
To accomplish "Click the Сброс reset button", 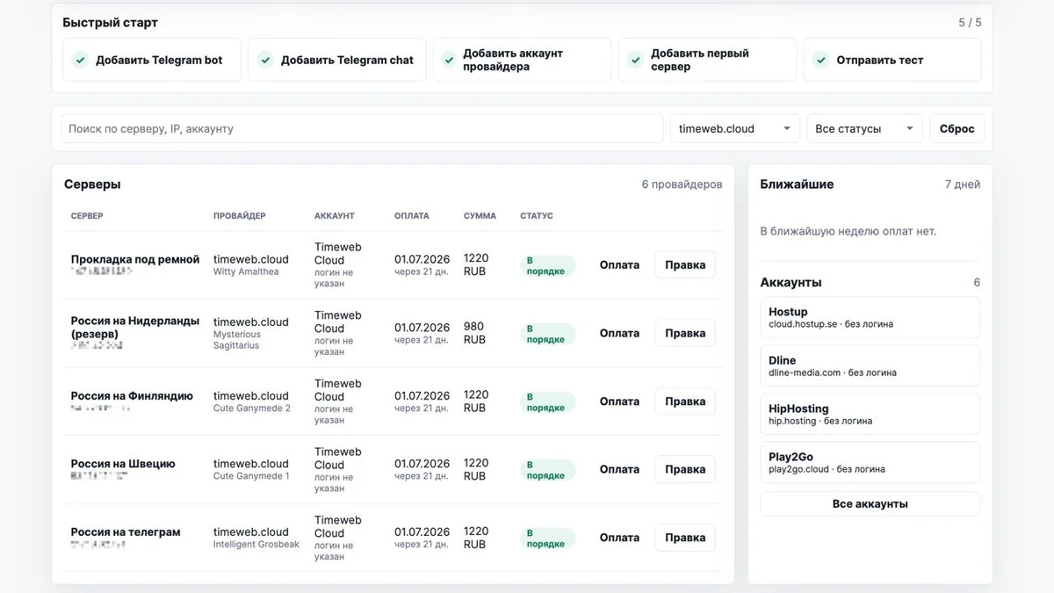I will [957, 128].
